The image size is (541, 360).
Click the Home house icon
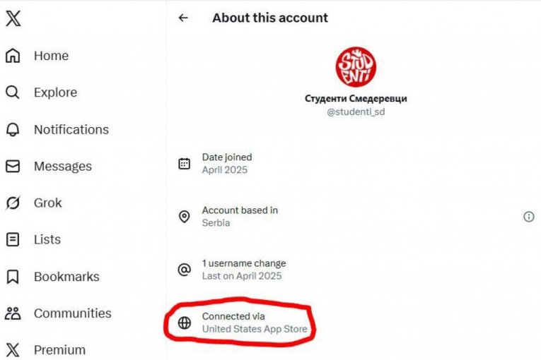click(13, 56)
